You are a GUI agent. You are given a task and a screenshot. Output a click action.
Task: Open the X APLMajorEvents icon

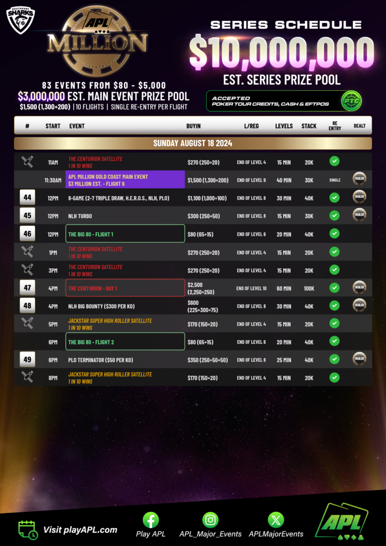click(x=276, y=520)
